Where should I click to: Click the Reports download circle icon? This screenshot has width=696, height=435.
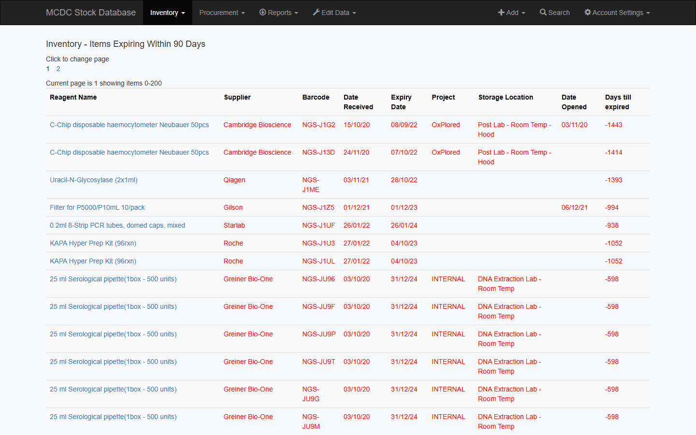point(262,12)
